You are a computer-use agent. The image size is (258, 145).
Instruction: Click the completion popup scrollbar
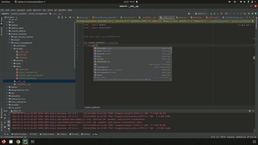pyautogui.click(x=171, y=50)
